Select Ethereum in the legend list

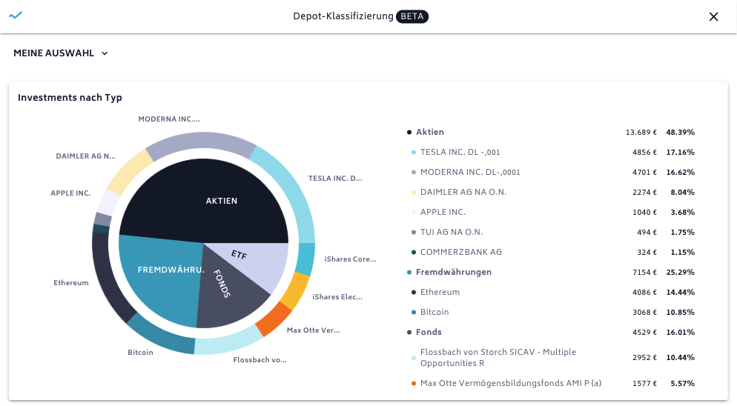[440, 292]
